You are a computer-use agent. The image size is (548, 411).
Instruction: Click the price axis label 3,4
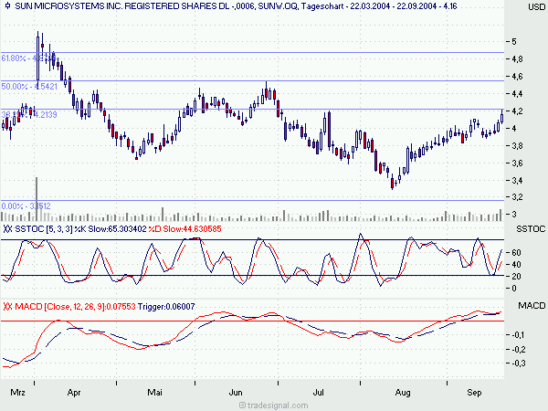[x=517, y=180]
